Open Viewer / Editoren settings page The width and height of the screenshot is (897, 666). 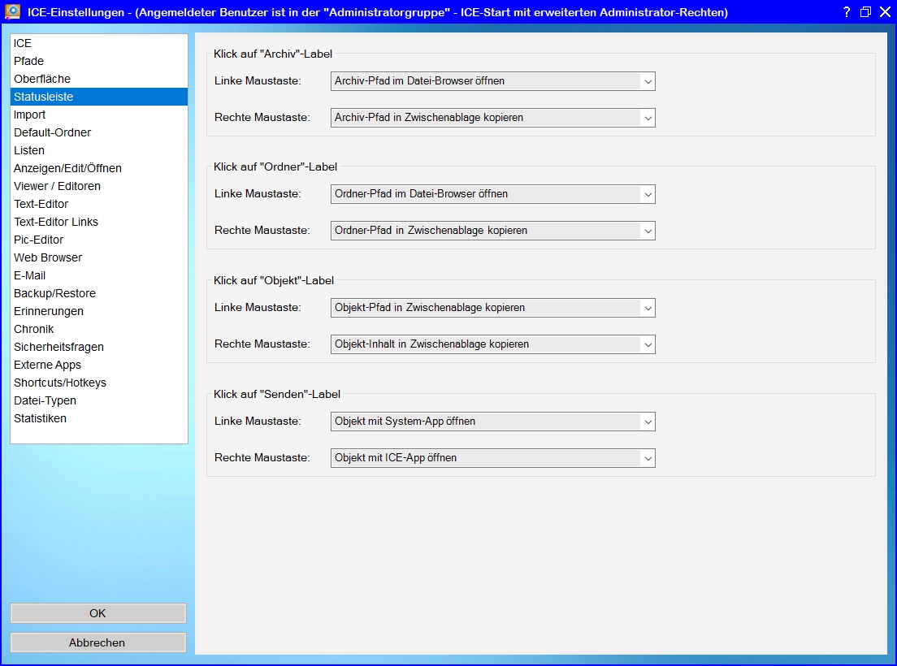pyautogui.click(x=99, y=186)
